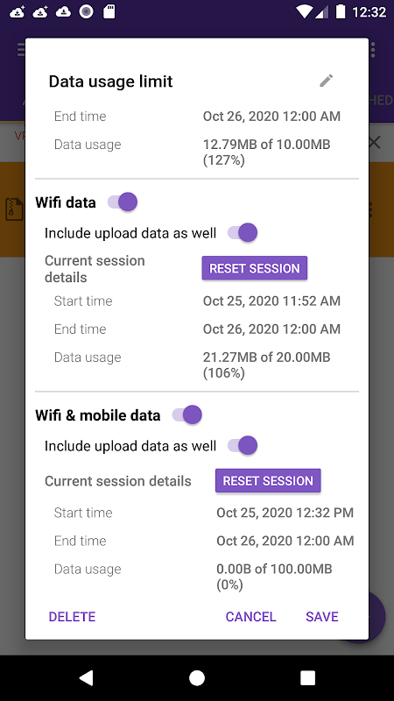
Task: Tap the Android home navigation button
Action: pos(196,677)
